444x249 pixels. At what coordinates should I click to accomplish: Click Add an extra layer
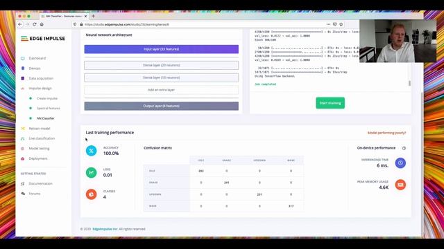[x=162, y=90]
